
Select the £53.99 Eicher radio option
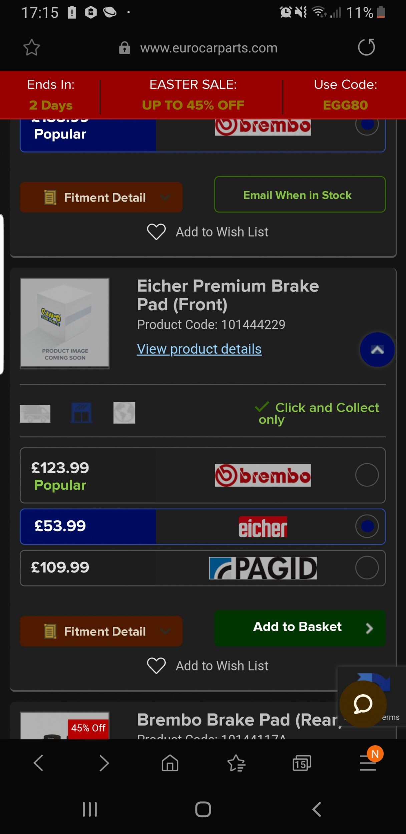367,526
